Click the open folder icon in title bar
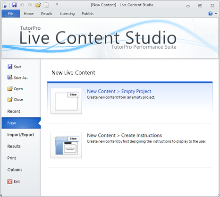220x197 pixels. [x=38, y=5]
